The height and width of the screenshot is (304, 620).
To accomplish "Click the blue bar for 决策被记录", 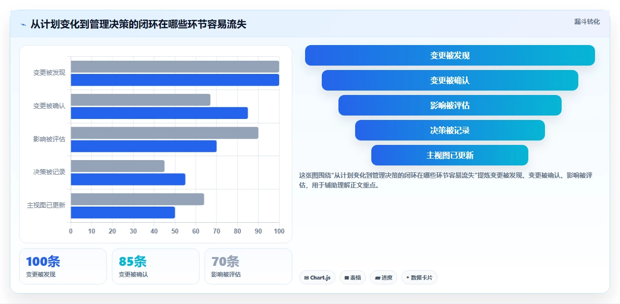I will (128, 179).
